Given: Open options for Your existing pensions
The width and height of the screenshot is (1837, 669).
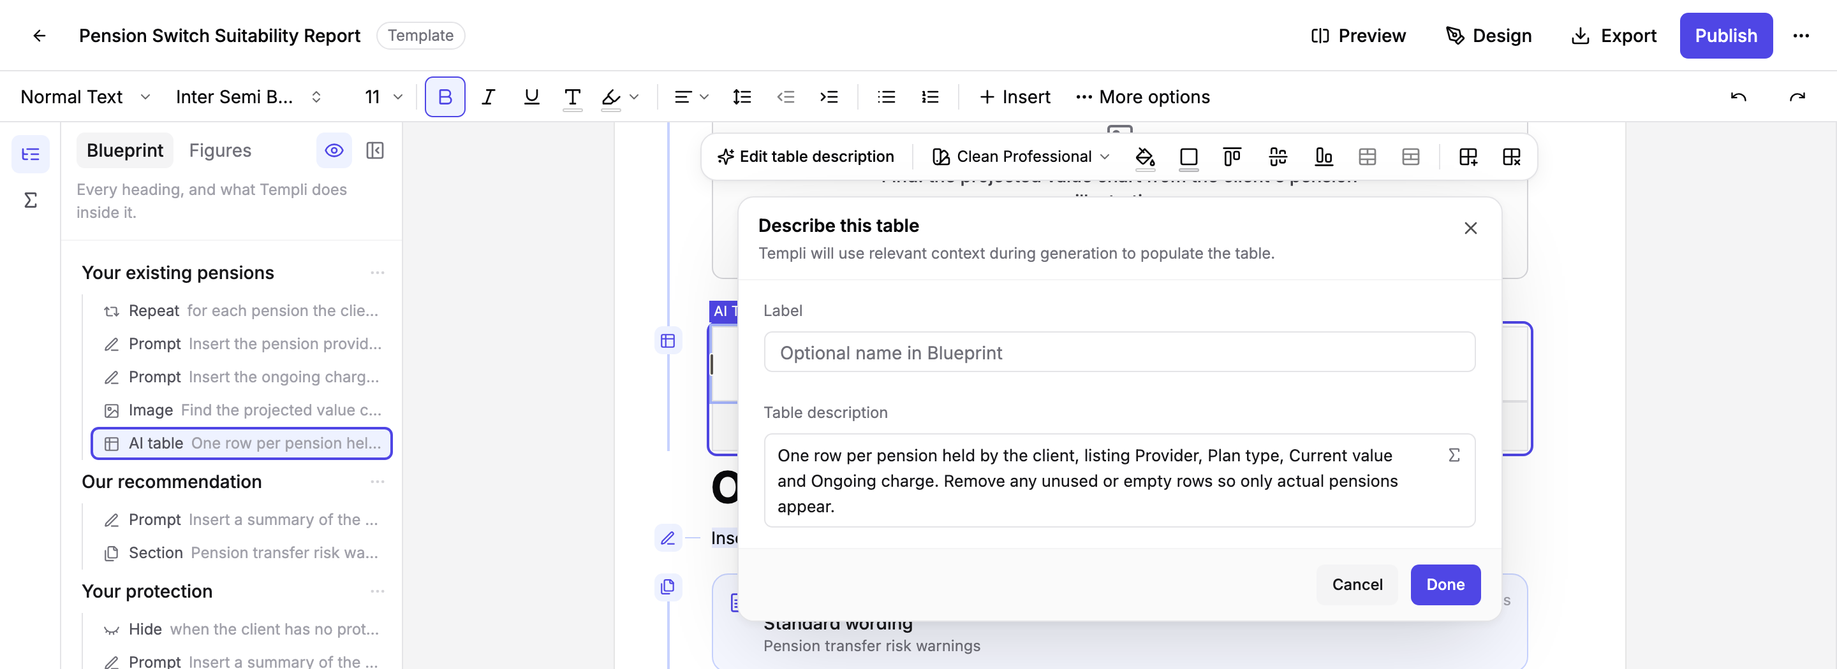Looking at the screenshot, I should [x=377, y=273].
